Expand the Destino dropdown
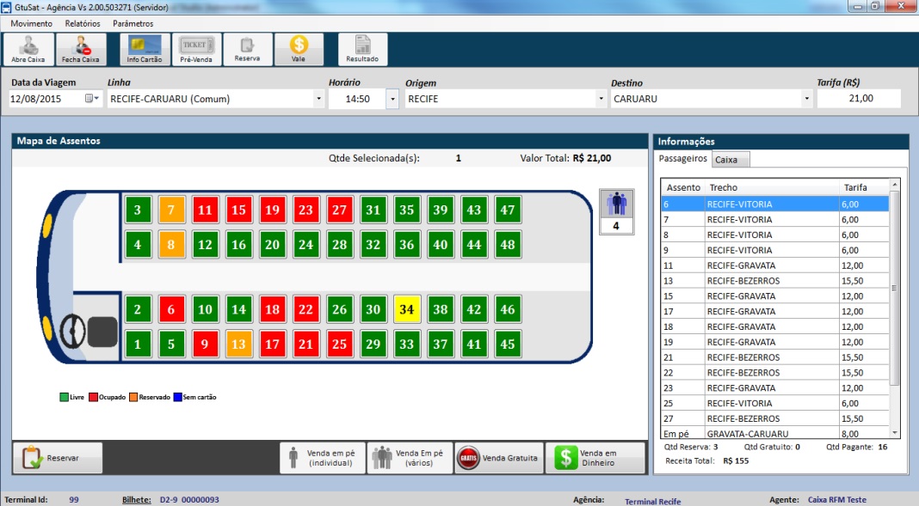 click(x=806, y=99)
